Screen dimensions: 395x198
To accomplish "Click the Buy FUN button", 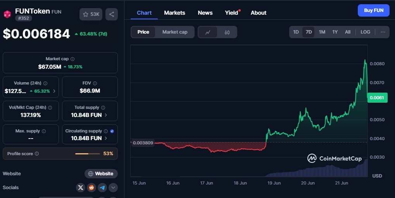I will coord(374,10).
